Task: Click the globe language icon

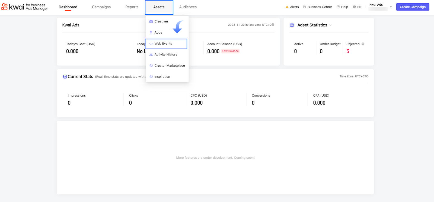Action: pos(354,7)
